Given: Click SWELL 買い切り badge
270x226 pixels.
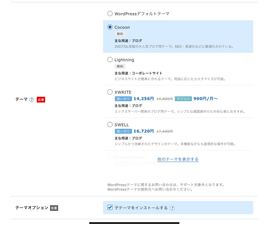Looking at the screenshot, I should [x=123, y=131].
